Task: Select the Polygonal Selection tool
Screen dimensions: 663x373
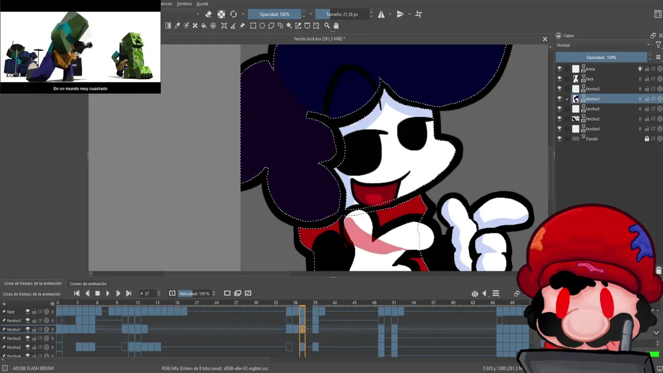Action: coord(271,25)
